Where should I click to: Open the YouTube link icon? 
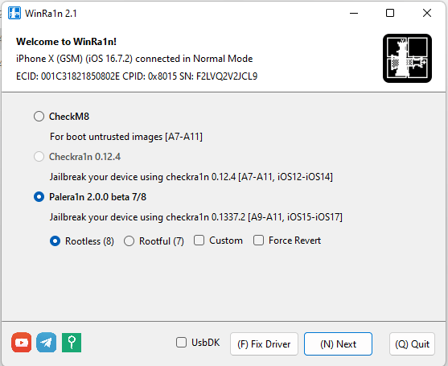pos(22,343)
